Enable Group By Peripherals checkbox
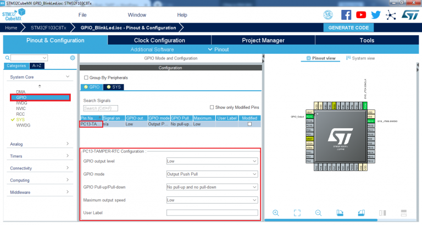Image resolution: width=422 pixels, height=225 pixels. [85, 78]
